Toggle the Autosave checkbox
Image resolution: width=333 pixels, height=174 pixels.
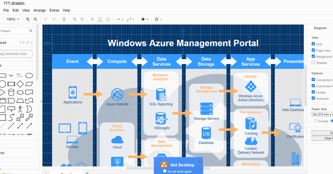pos(313,98)
